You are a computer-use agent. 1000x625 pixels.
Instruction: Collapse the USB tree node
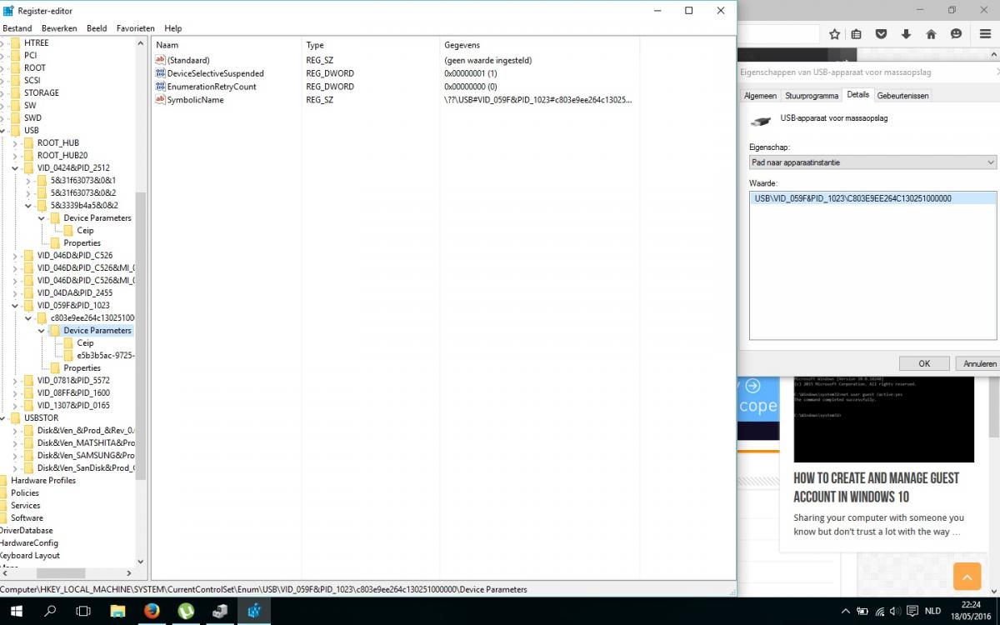(3, 131)
